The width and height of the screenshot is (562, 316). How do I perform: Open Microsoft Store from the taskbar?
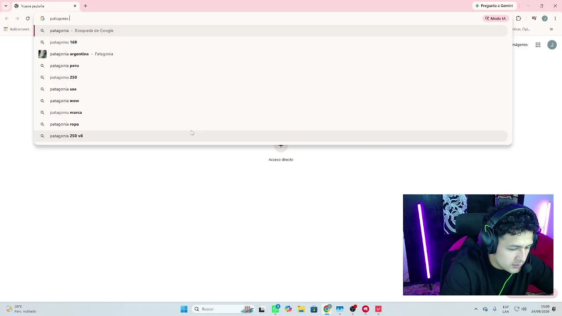(x=314, y=309)
